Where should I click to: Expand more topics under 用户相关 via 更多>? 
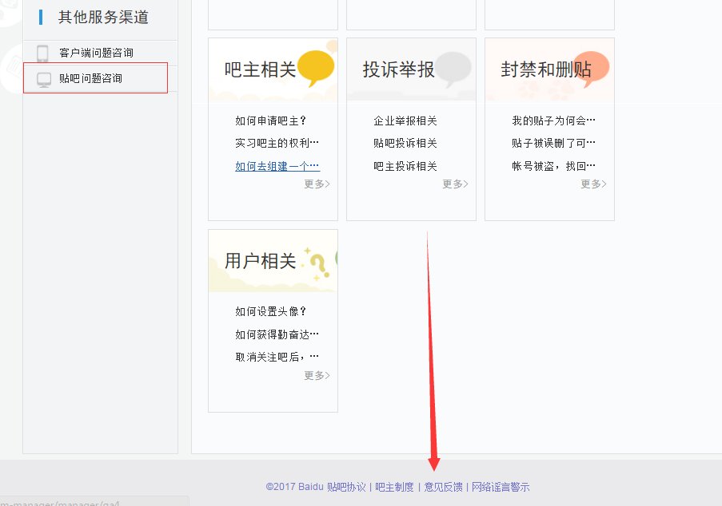[316, 375]
